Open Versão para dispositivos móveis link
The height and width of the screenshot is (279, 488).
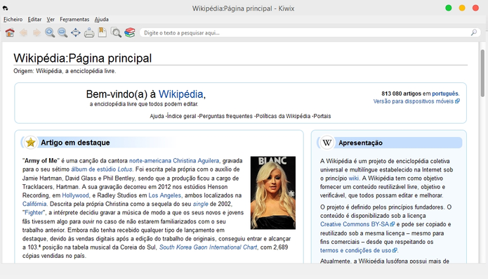(x=416, y=101)
